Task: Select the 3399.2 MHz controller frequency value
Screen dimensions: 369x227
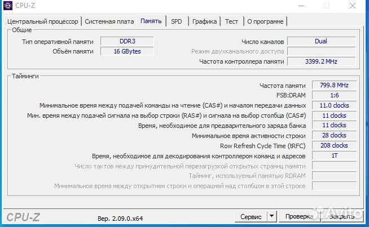Action: 321,61
